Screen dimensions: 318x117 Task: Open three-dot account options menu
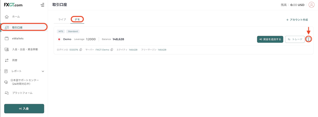[308, 39]
